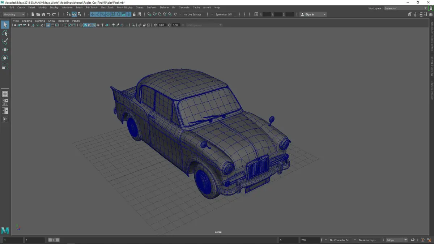Select by object type mode icon
434x244 pixels.
[x=74, y=14]
